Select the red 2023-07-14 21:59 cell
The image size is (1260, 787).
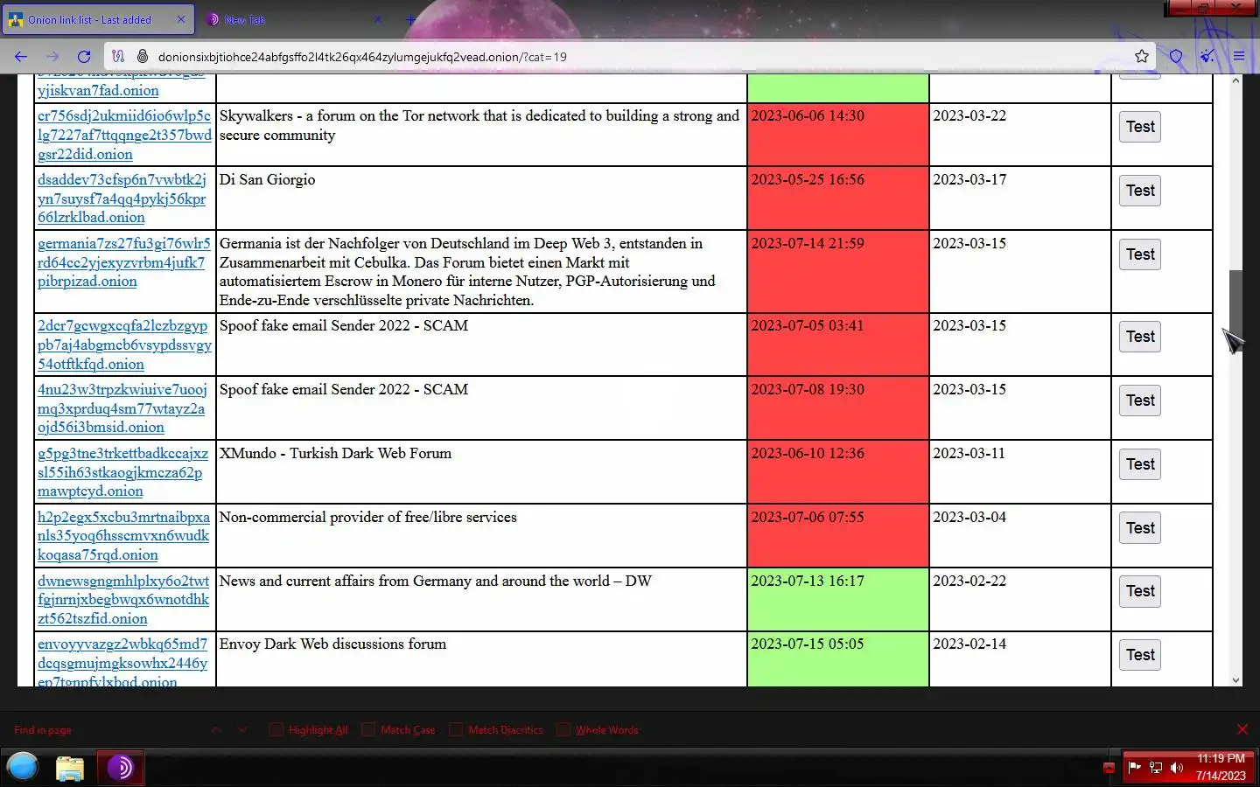(838, 271)
